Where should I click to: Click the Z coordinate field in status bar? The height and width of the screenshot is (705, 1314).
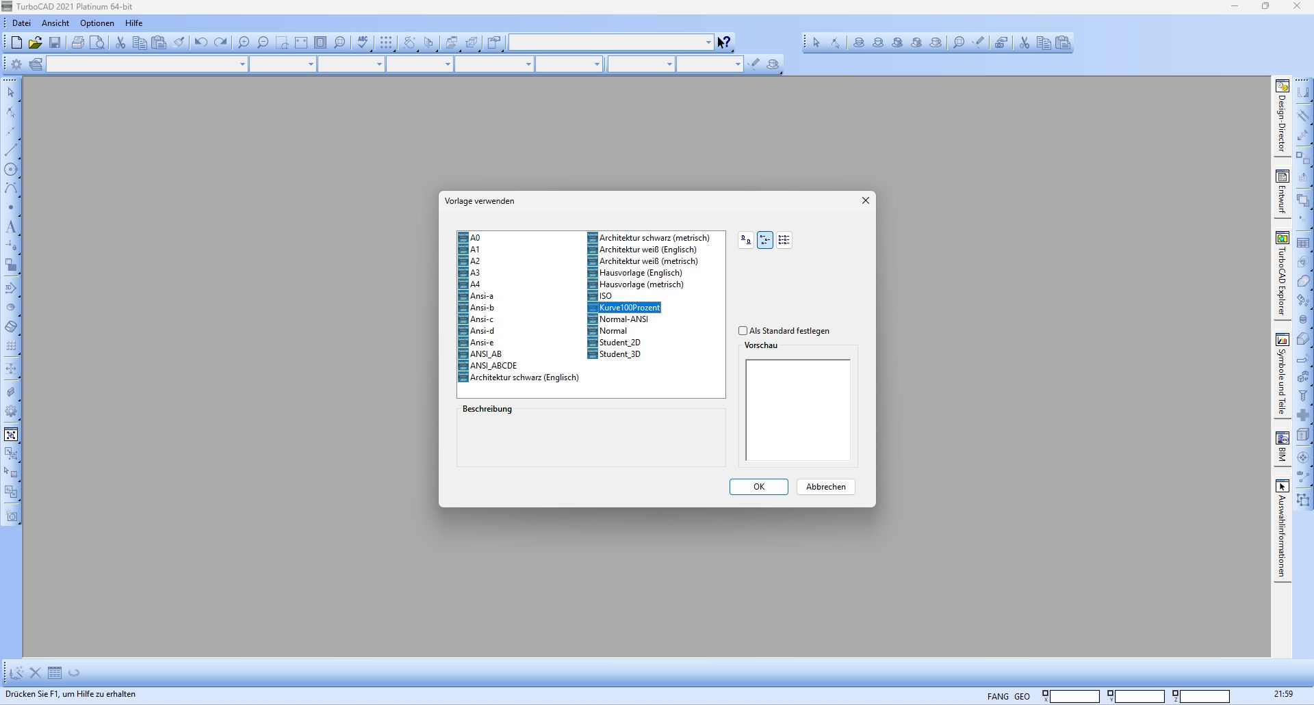point(1204,697)
